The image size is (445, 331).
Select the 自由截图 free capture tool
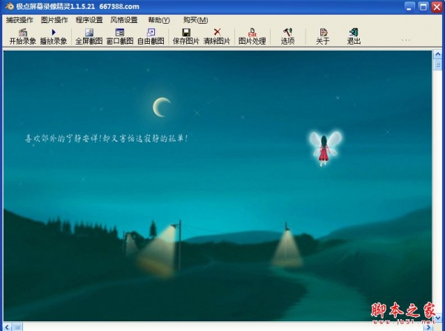pyautogui.click(x=151, y=36)
